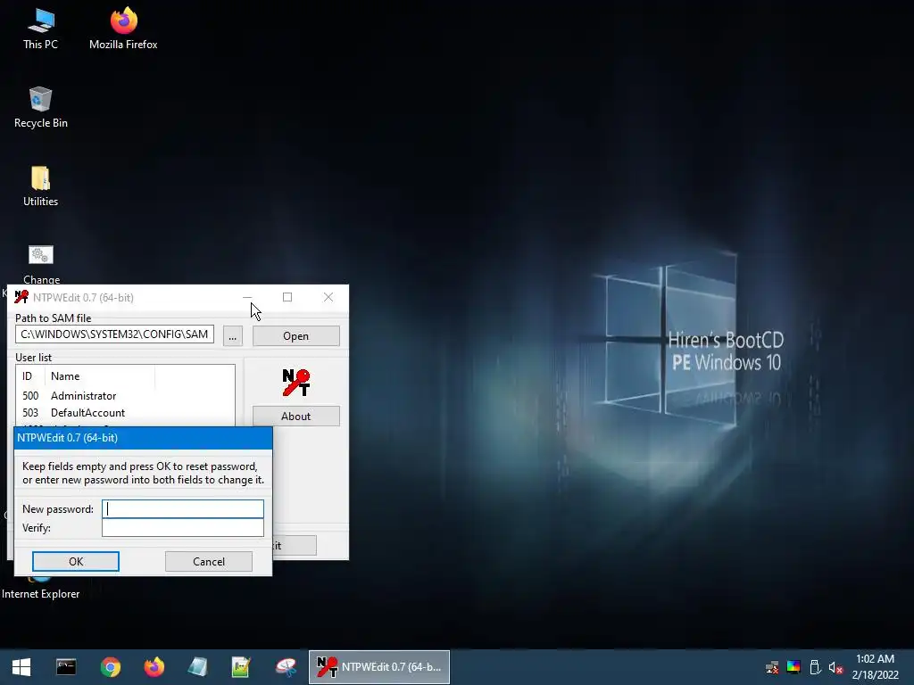Open the About button in NTPWEdit

296,417
